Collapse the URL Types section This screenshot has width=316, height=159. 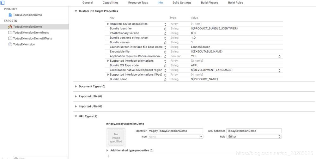click(x=76, y=116)
